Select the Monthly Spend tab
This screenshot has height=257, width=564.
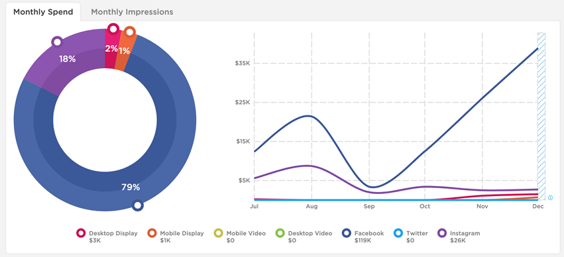tap(43, 12)
